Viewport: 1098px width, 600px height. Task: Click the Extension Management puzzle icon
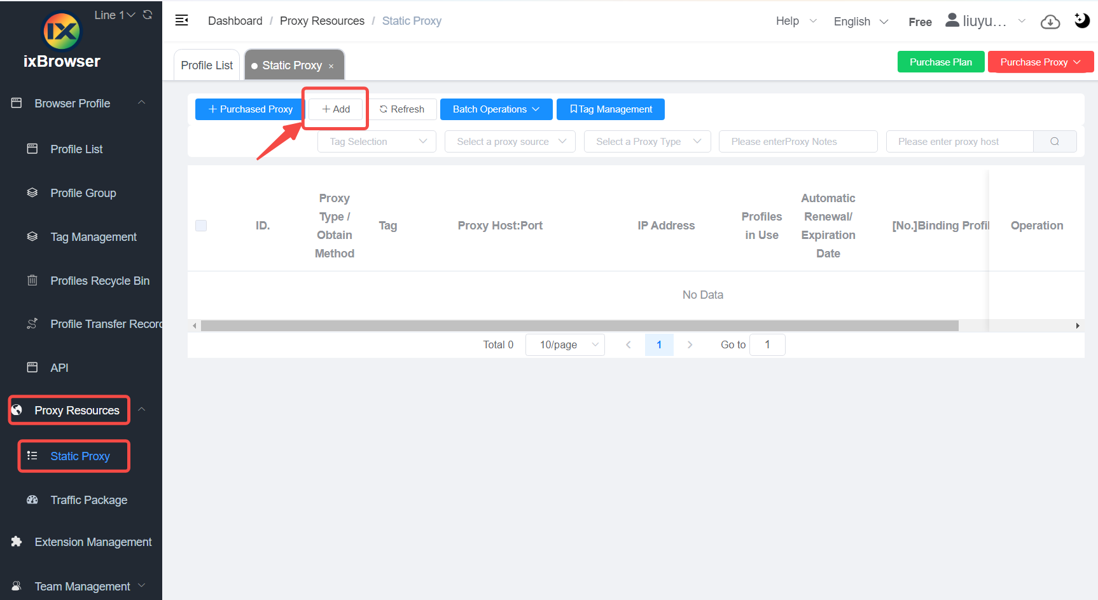[x=17, y=542]
